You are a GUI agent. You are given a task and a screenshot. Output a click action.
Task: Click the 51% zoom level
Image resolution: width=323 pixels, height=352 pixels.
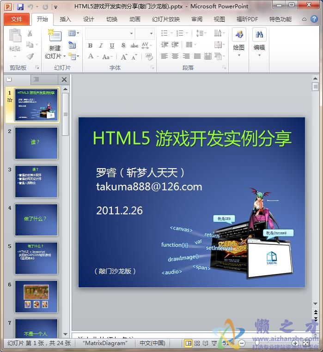tap(228, 343)
